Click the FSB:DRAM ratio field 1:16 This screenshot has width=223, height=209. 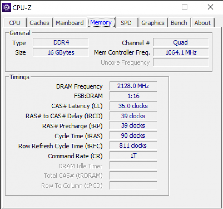click(133, 96)
